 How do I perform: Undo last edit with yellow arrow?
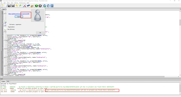tap(17, 6)
